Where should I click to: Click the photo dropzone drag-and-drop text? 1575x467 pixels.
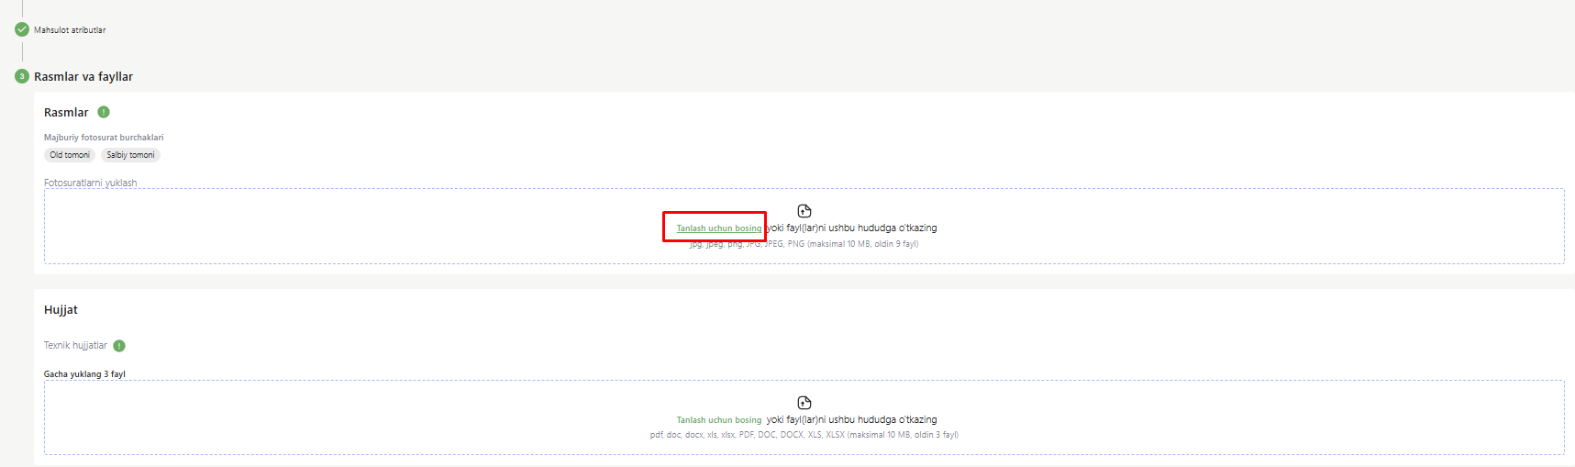[x=852, y=228]
